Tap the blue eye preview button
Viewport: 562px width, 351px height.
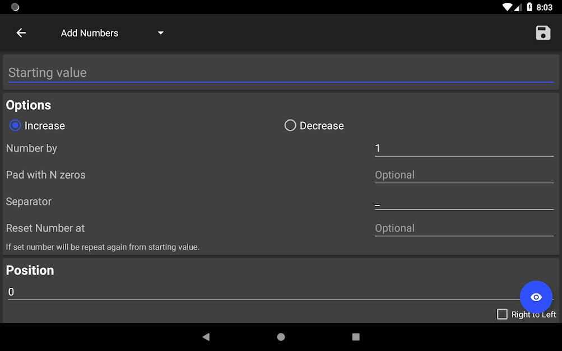coord(536,297)
